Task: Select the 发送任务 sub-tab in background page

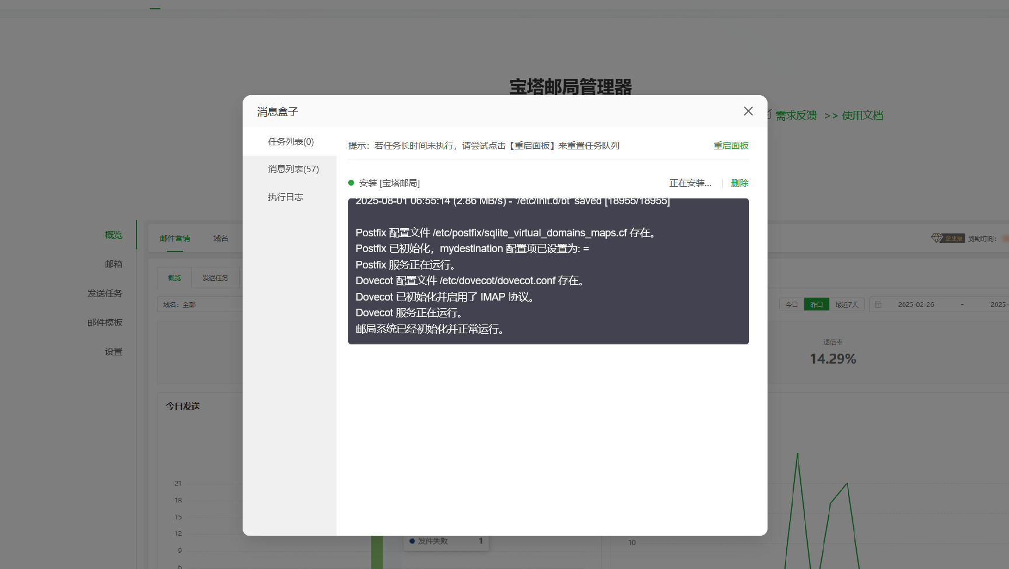Action: [215, 278]
